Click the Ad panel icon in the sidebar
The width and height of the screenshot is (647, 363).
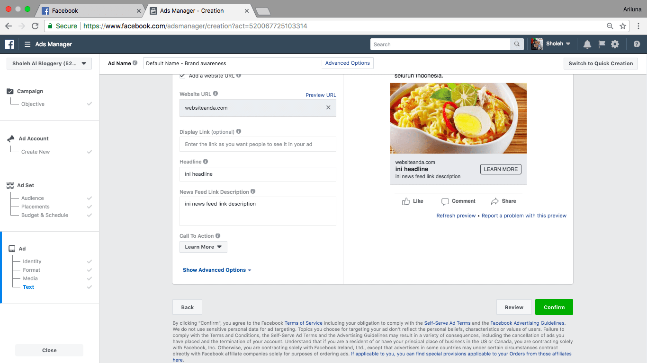point(10,248)
